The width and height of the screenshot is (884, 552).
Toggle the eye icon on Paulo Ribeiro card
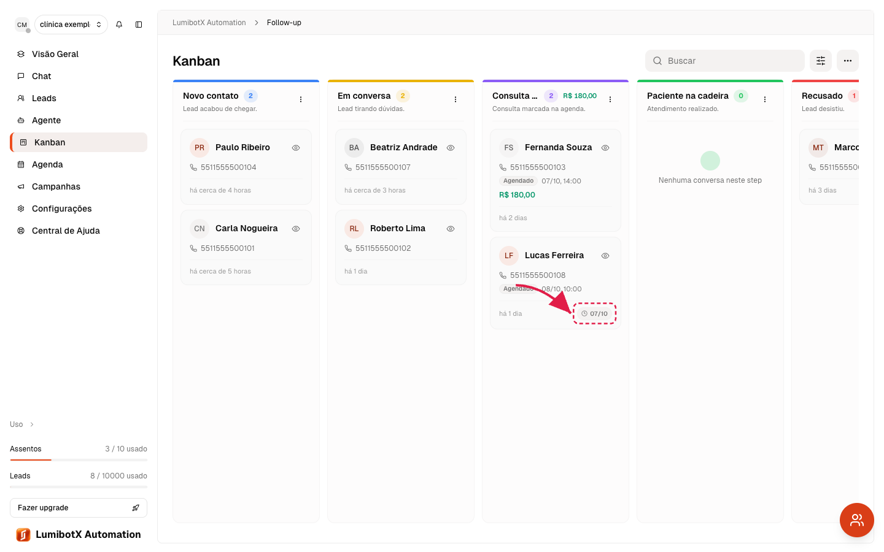tap(296, 148)
